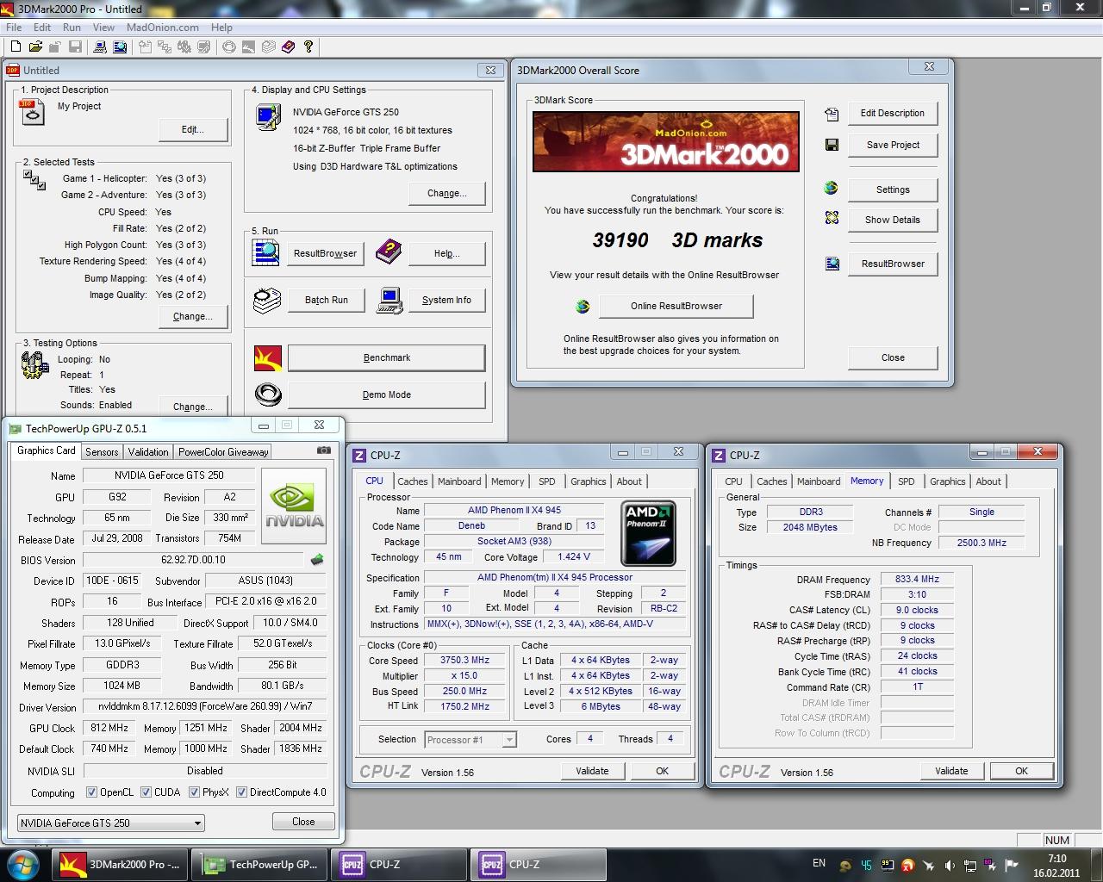
Task: Click Validate in the Memory CPU-Z window
Action: pos(951,771)
